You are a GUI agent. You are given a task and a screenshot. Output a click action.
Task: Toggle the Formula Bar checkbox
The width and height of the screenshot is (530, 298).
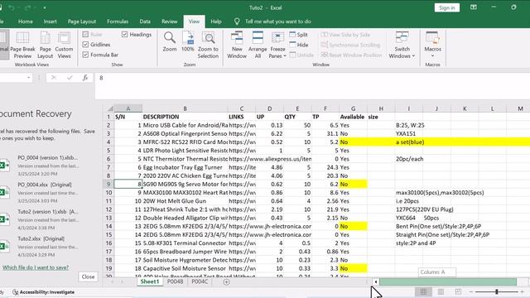(x=85, y=55)
